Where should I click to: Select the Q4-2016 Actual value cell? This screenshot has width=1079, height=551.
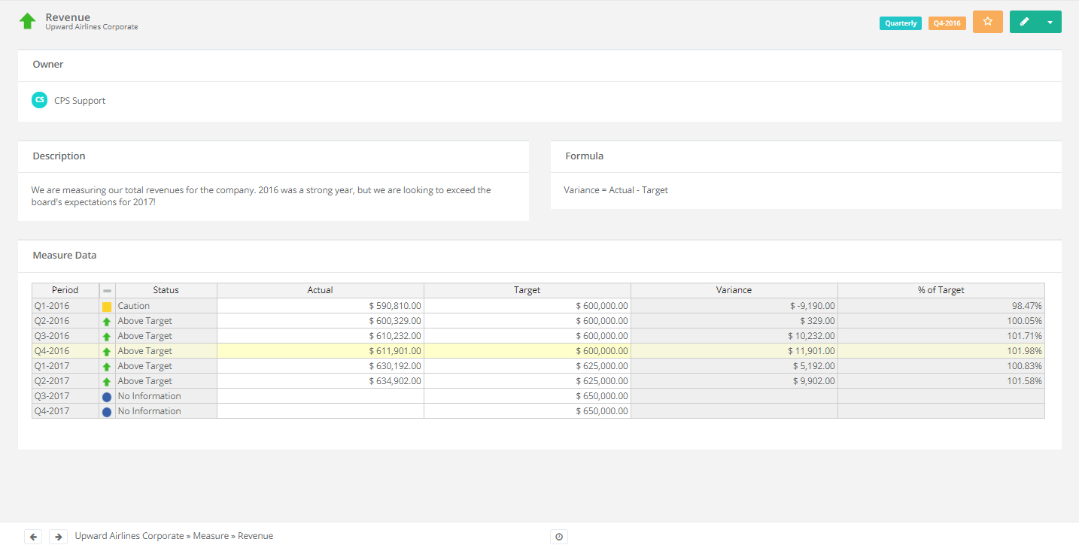320,350
